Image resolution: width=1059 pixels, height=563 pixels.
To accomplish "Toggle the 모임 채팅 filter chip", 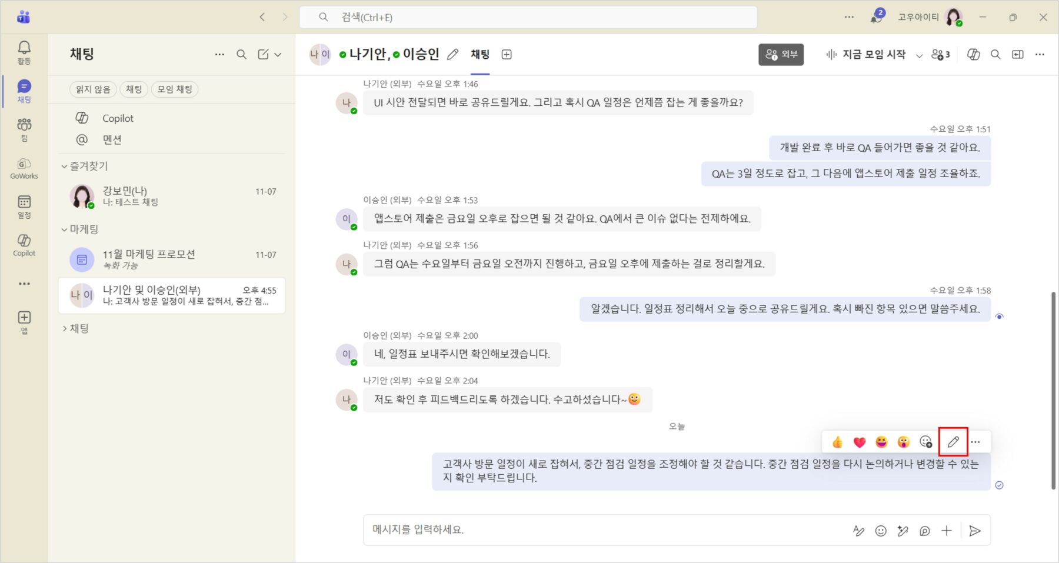I will [175, 89].
